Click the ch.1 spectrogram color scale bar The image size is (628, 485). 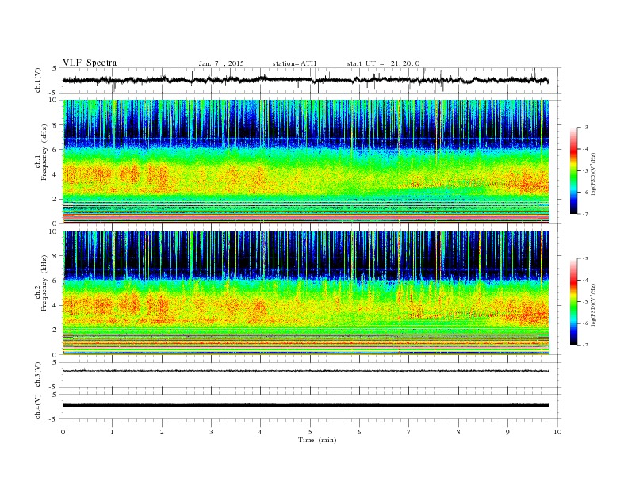click(573, 170)
